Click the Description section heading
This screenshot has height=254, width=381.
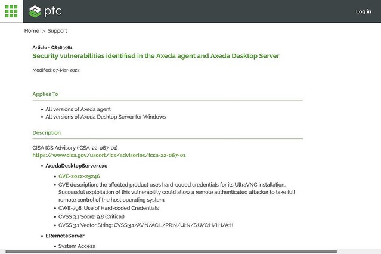tap(47, 133)
